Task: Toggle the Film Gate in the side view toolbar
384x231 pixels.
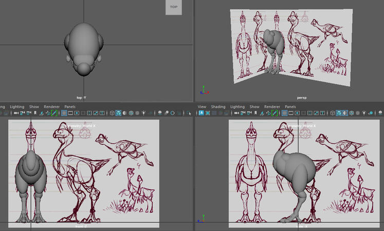Action: point(290,113)
